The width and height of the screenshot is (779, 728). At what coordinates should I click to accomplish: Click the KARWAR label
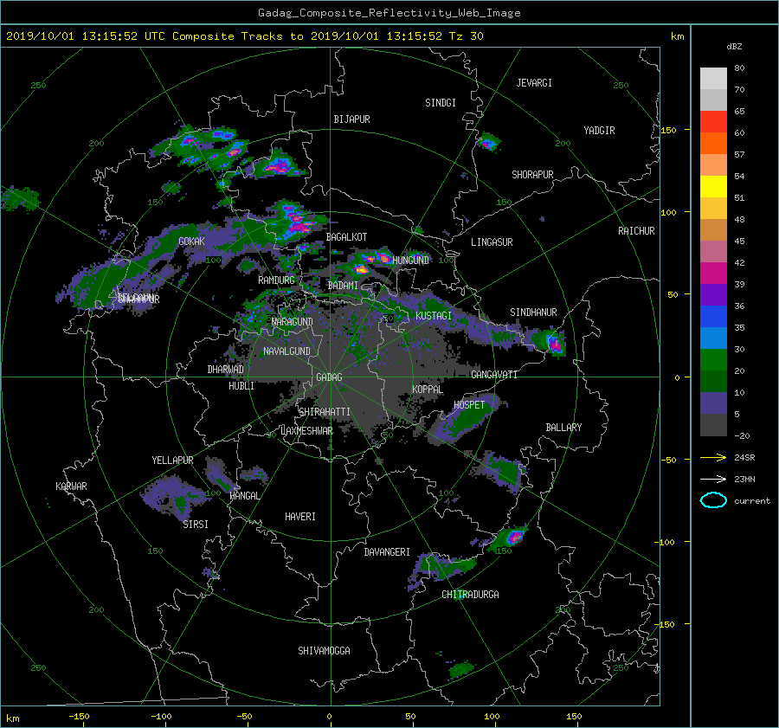click(71, 486)
